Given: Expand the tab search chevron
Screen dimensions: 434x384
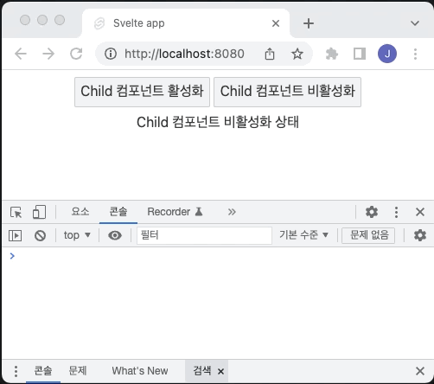Looking at the screenshot, I should (415, 23).
